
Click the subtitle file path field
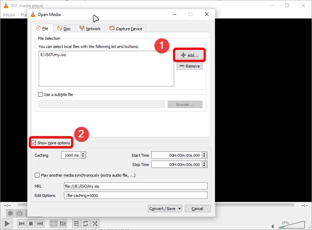pyautogui.click(x=102, y=104)
